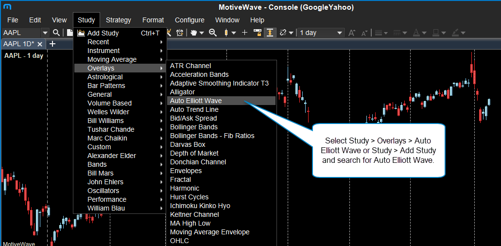Image resolution: width=501 pixels, height=246 pixels.
Task: Open the 1 day bar size dropdown
Action: pyautogui.click(x=340, y=33)
